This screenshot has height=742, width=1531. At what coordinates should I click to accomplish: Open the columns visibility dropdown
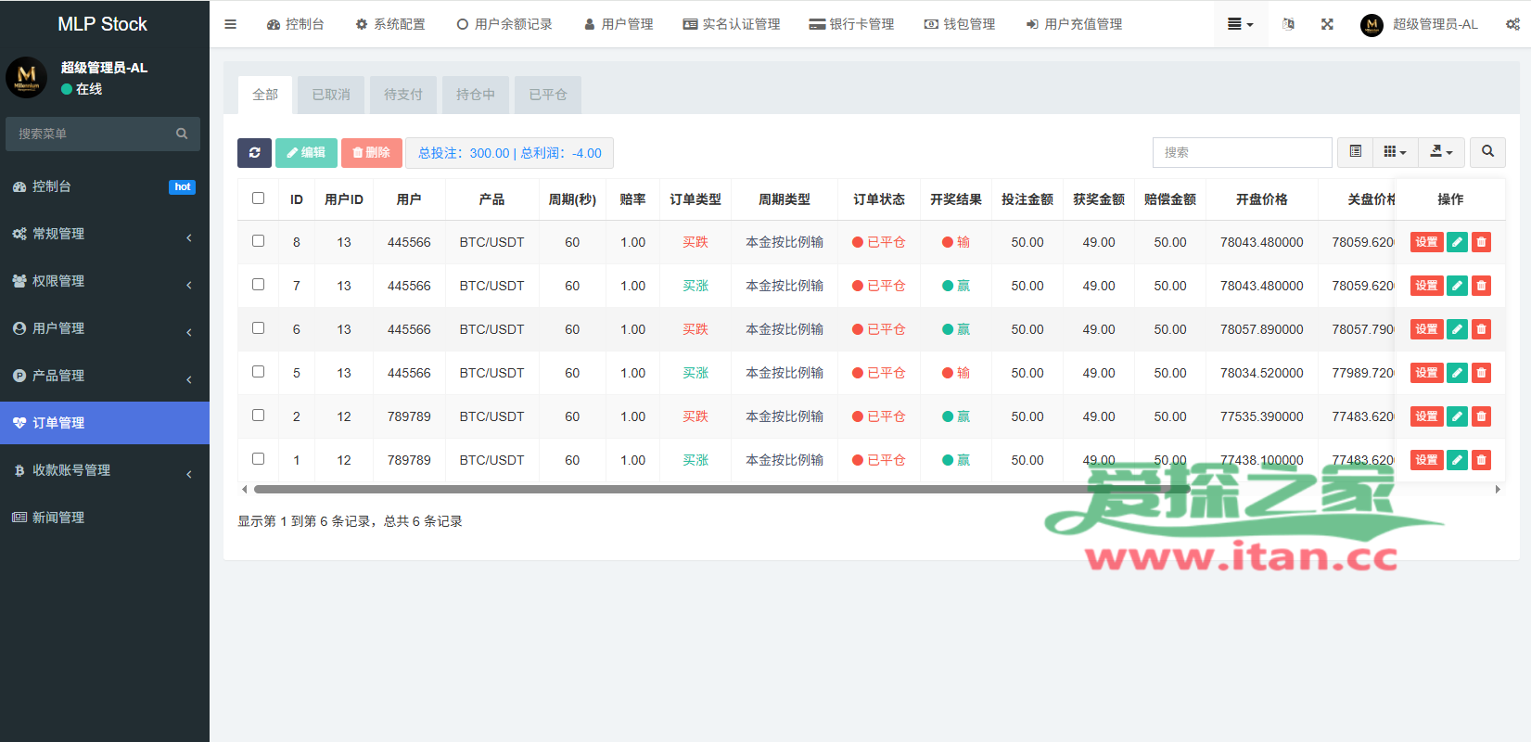coord(1395,152)
